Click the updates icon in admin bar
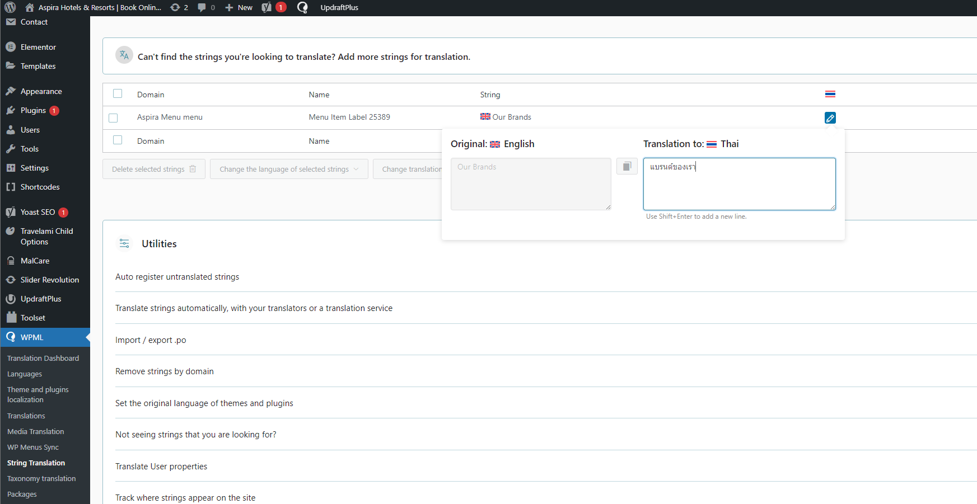The width and height of the screenshot is (977, 504). (179, 7)
